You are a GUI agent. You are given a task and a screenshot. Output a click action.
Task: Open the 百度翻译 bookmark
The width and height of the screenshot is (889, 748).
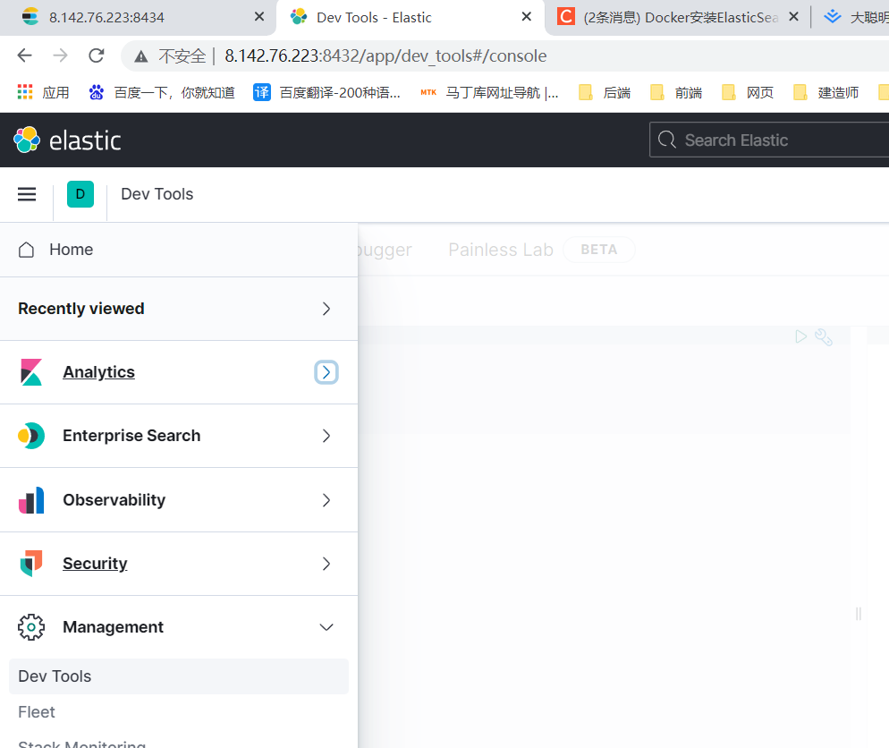click(x=326, y=92)
